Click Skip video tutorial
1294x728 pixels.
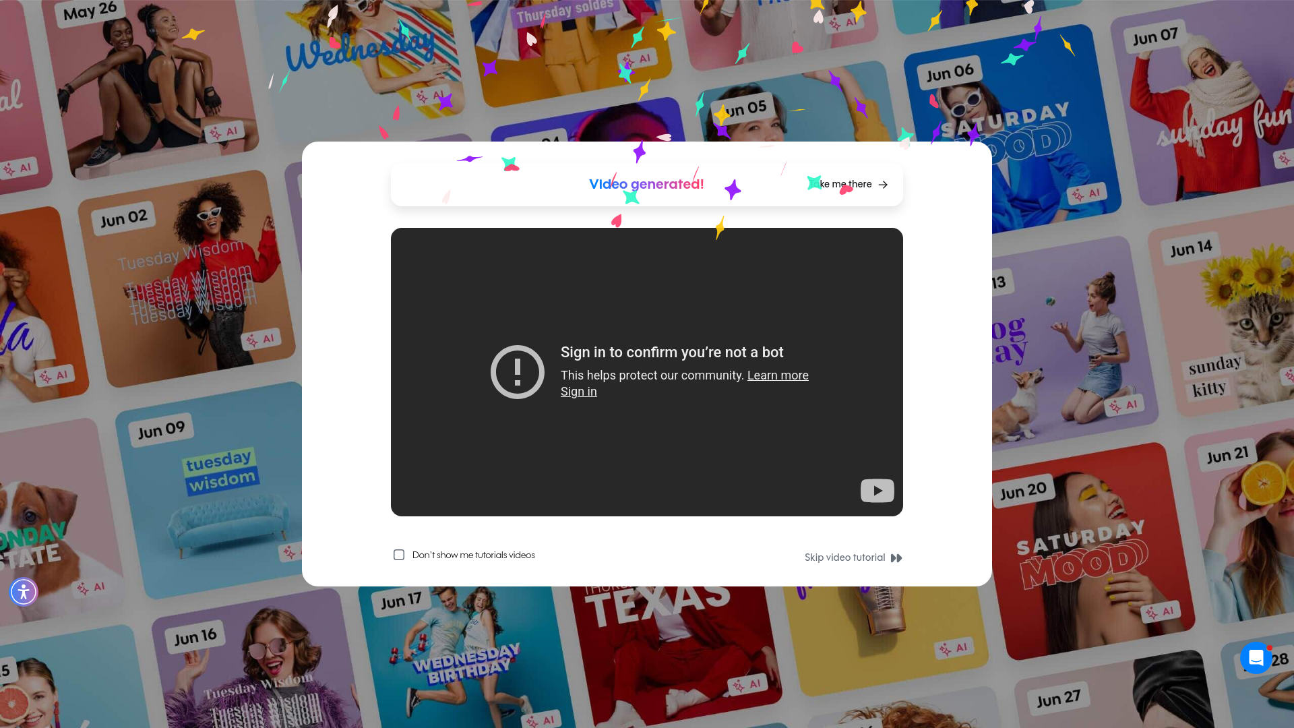[853, 557]
